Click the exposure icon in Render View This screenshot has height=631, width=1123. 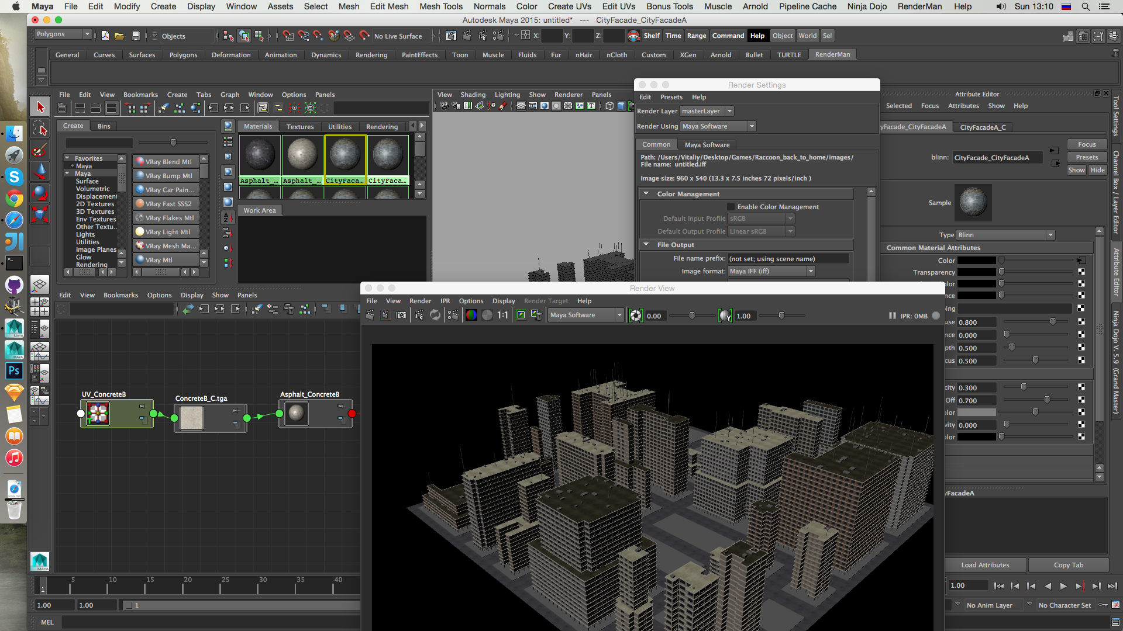pos(635,316)
